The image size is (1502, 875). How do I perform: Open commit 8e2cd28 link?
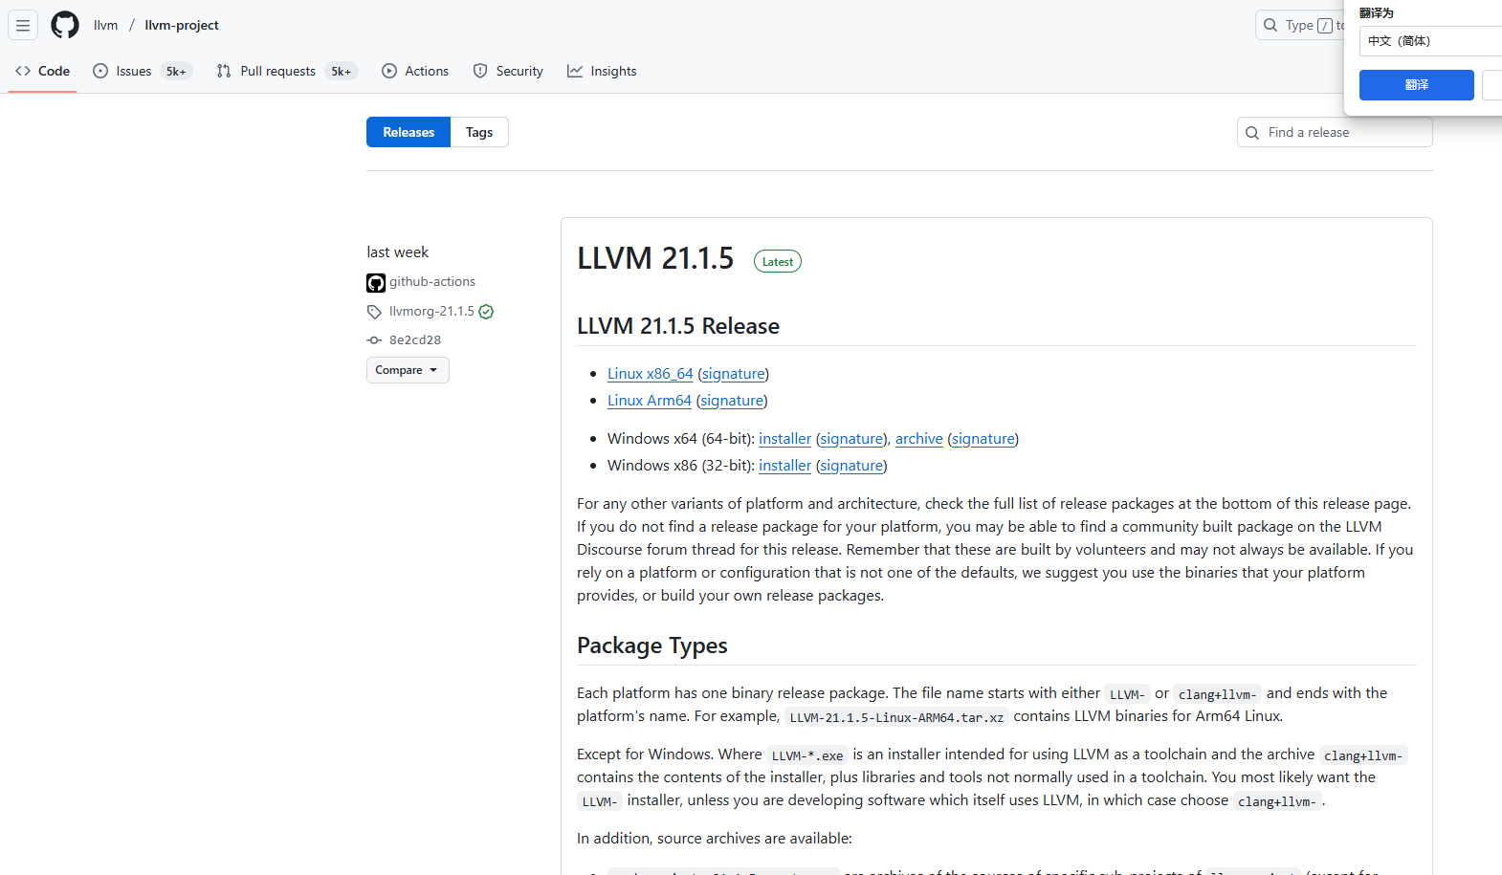pos(415,340)
